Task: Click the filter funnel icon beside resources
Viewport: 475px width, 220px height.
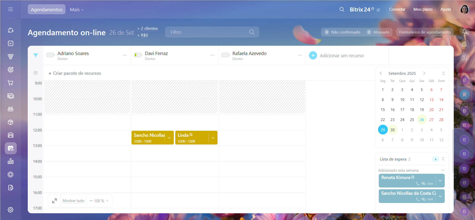Action: [35, 55]
